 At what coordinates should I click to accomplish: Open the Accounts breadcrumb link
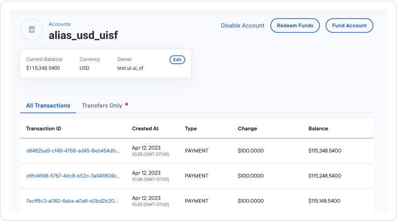point(60,24)
